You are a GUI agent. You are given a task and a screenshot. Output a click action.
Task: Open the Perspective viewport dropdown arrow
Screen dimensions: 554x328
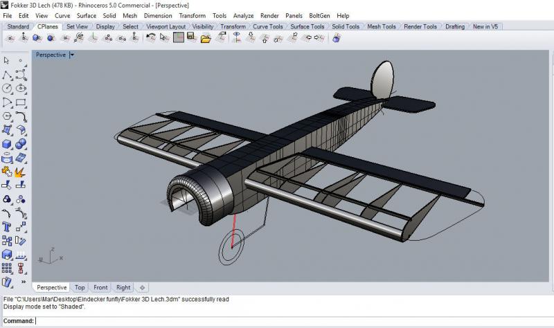[x=72, y=55]
